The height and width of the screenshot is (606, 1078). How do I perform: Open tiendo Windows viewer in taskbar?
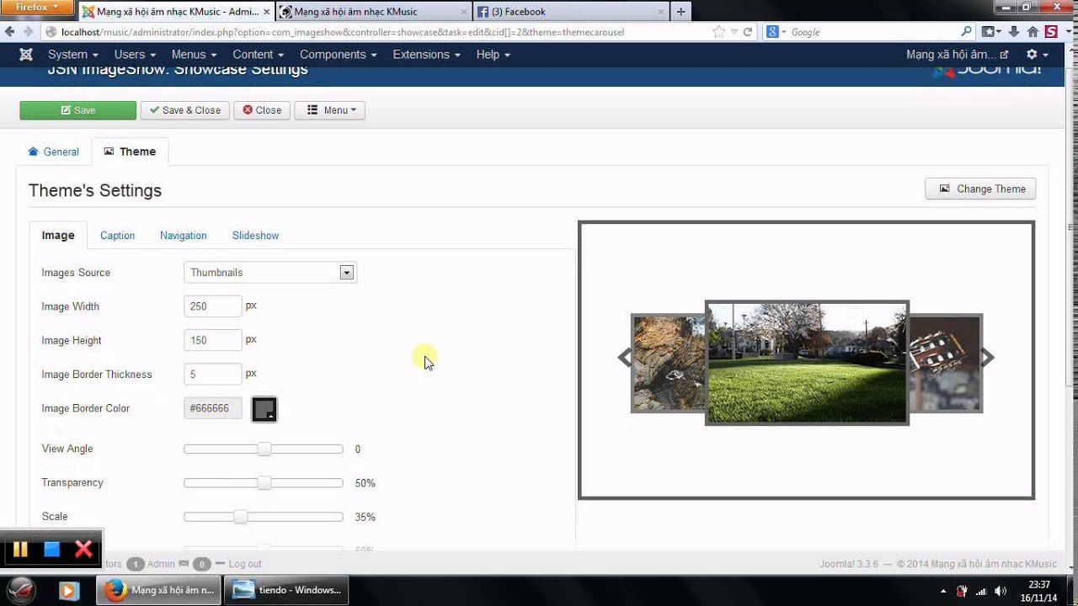tap(286, 590)
